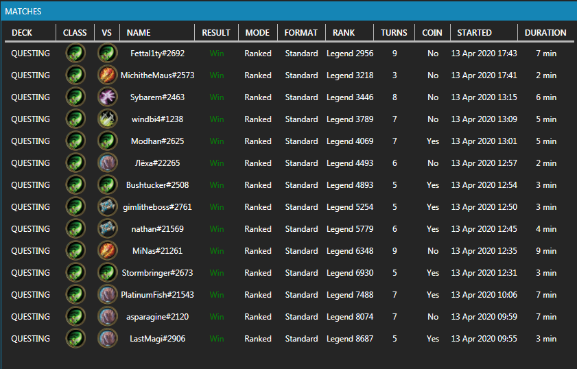Select opponent name nathan#21569
The height and width of the screenshot is (369, 577).
point(158,229)
